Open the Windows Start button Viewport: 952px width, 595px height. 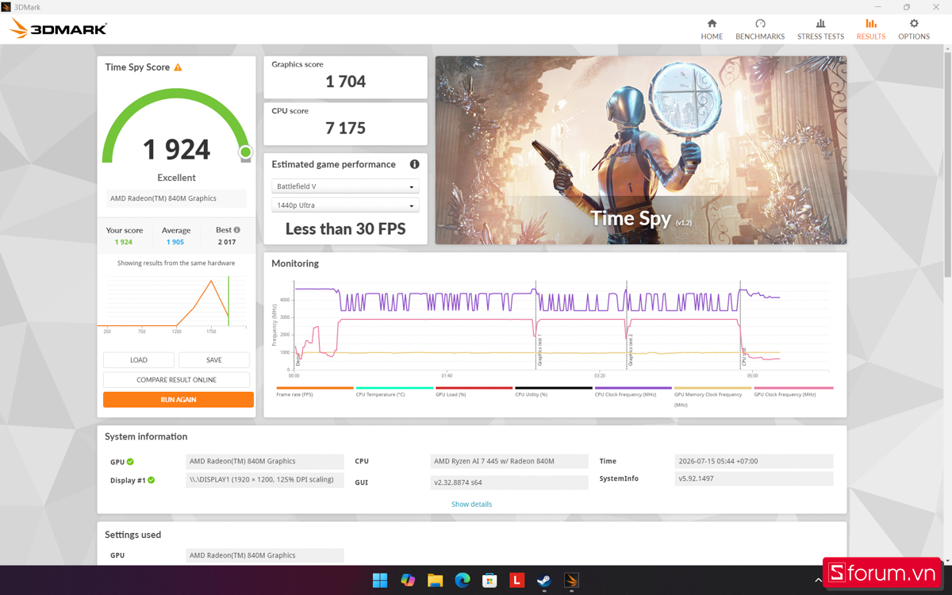tap(380, 580)
